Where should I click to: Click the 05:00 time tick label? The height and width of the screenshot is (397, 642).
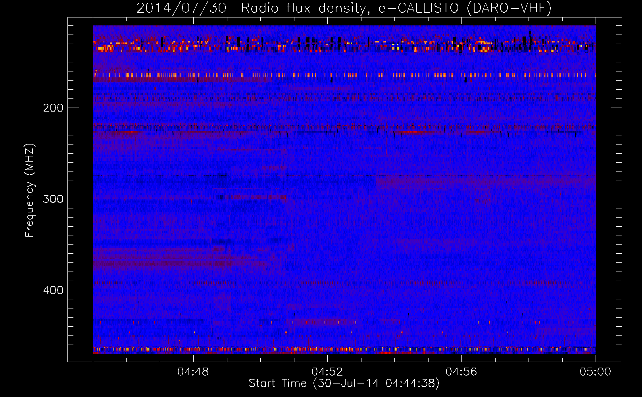[596, 372]
